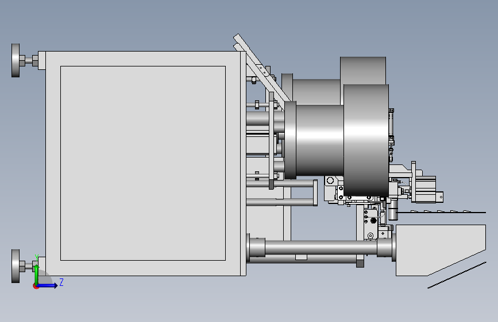Select the rear cylinder behind the front drum
This screenshot has height=322, width=498.
(363, 70)
